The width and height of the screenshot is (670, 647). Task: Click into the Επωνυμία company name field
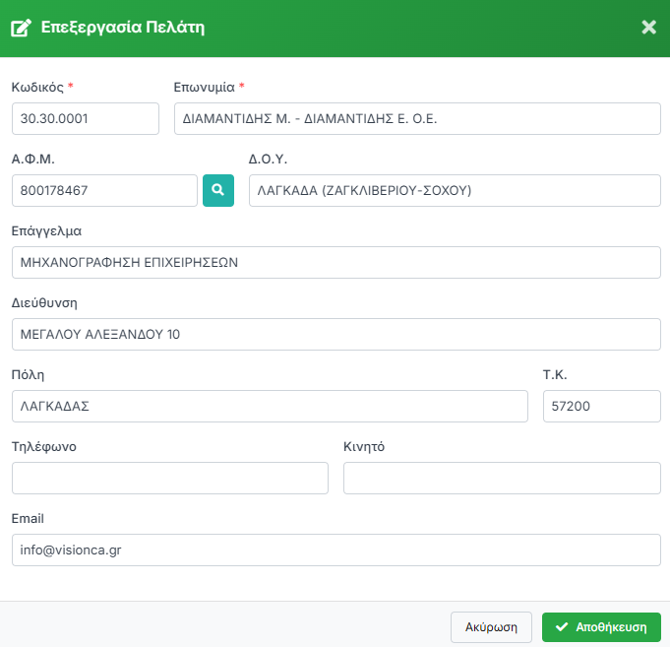pyautogui.click(x=417, y=118)
